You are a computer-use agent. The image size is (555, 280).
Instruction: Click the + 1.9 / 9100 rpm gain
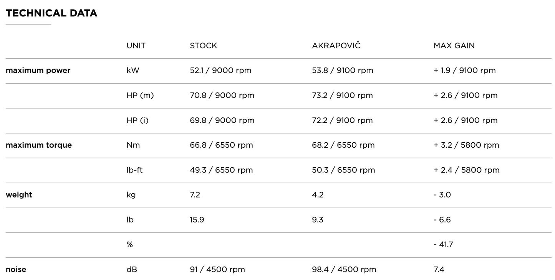(x=464, y=71)
